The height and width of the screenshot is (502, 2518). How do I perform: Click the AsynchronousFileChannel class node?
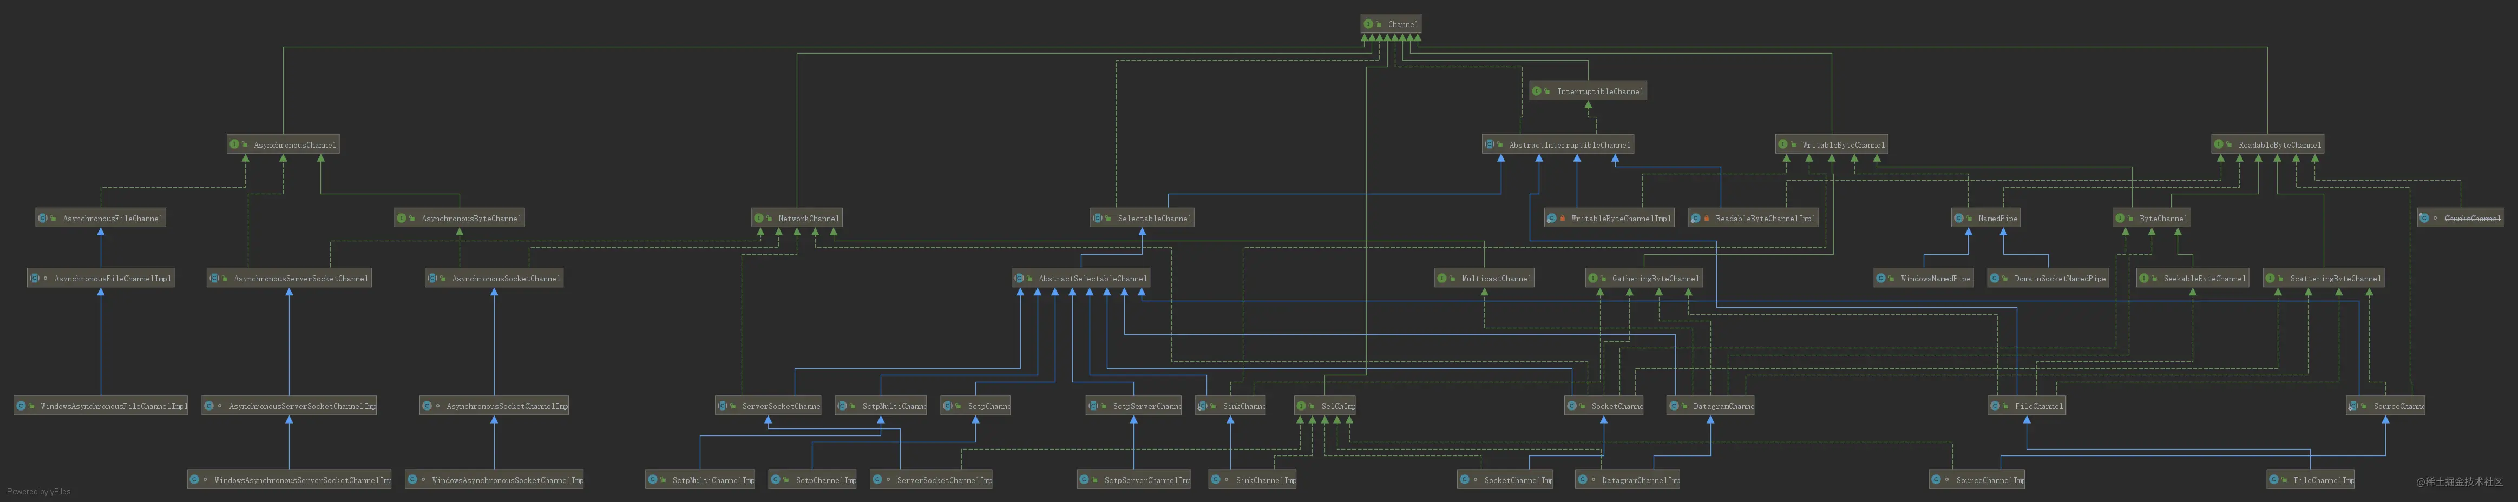[x=101, y=218]
